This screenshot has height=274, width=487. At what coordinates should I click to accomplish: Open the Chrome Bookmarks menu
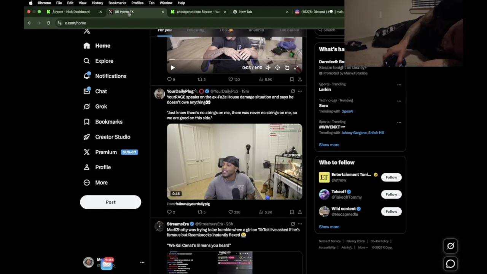(x=117, y=3)
